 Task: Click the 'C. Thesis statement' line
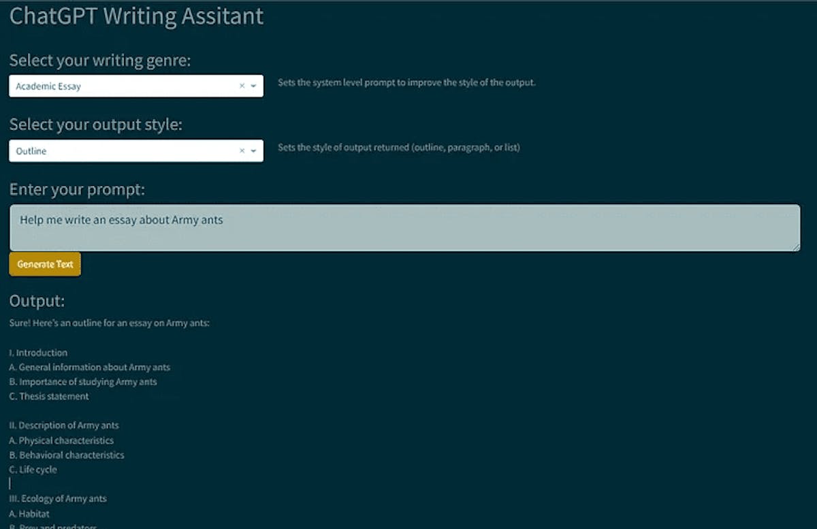point(49,396)
